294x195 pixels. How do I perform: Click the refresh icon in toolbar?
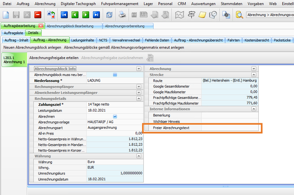[x=109, y=15]
